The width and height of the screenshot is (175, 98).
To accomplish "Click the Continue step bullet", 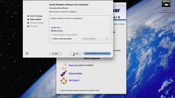I will point(28,26).
